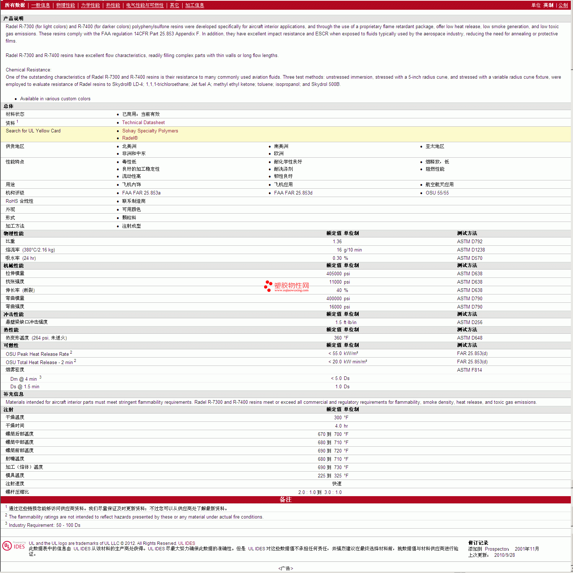
Task: Click 干燥温度 value 300 °F
Action: [x=341, y=418]
